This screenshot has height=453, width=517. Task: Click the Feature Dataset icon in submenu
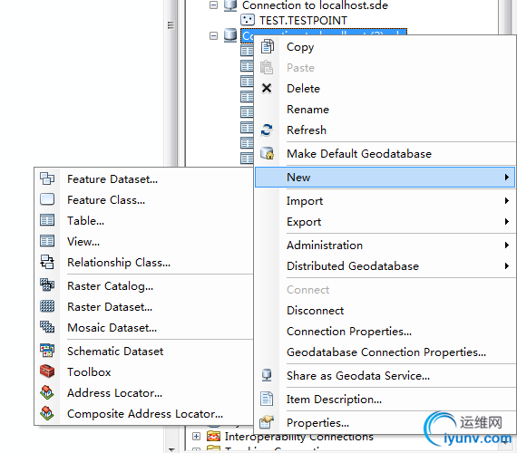[47, 178]
